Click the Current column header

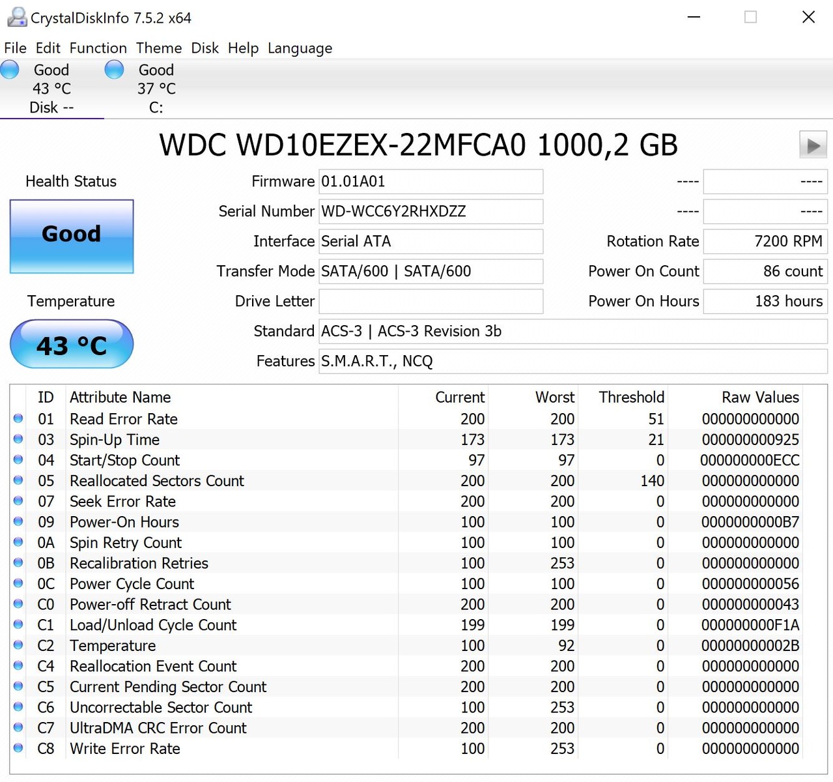click(x=460, y=397)
